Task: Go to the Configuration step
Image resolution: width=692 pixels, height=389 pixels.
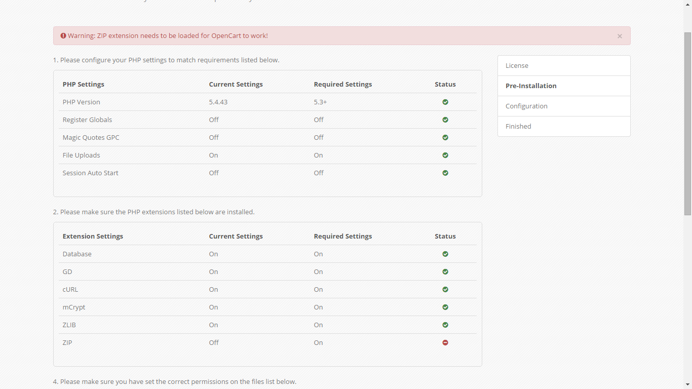Action: coord(564,106)
